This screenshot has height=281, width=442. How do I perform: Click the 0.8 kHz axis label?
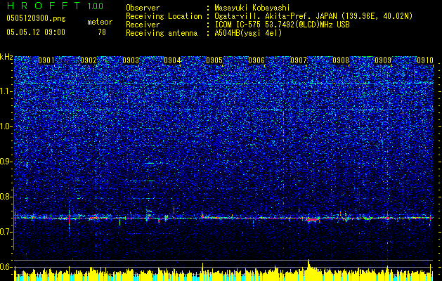[x=6, y=197]
